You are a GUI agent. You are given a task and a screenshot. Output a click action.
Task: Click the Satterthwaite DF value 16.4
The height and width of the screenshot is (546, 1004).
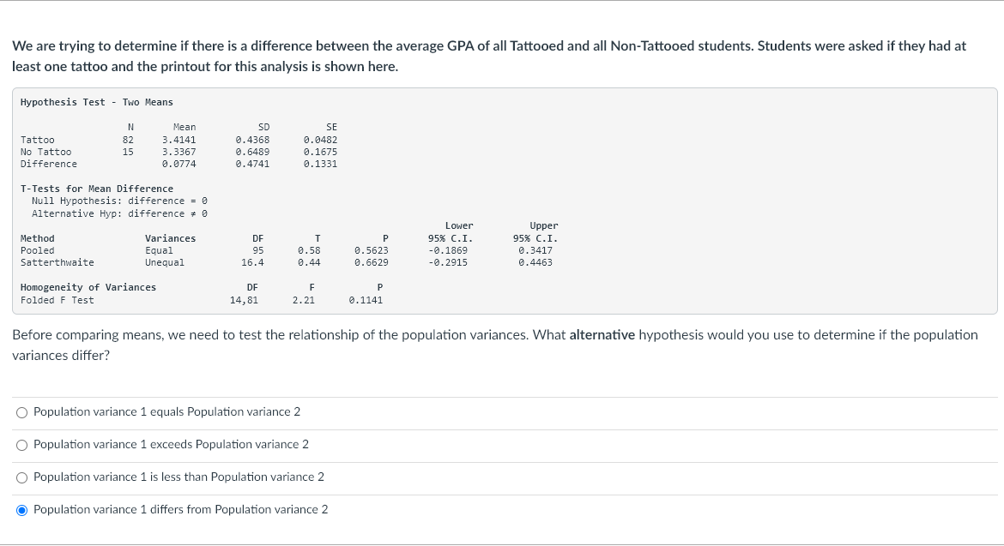coord(252,262)
